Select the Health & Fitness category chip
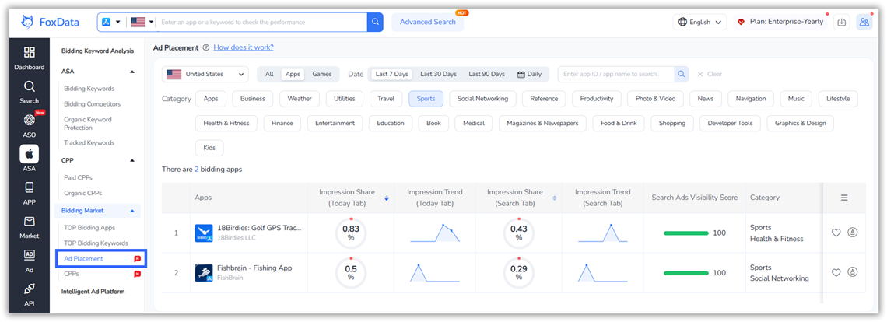This screenshot has width=887, height=322. coord(226,123)
